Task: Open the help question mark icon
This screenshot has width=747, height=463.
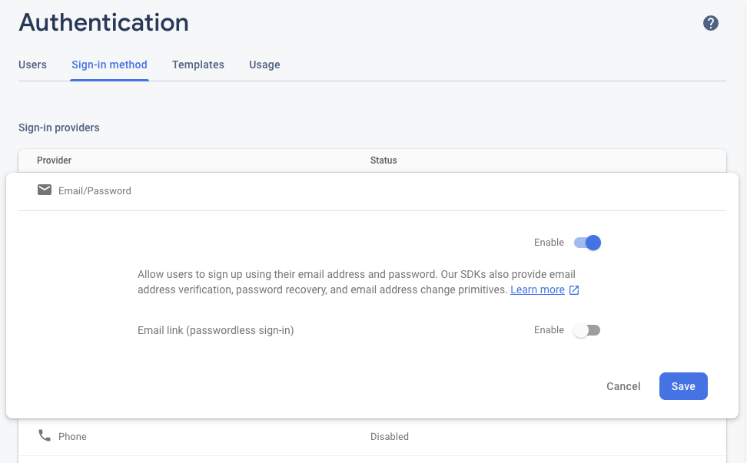Action: (x=711, y=23)
